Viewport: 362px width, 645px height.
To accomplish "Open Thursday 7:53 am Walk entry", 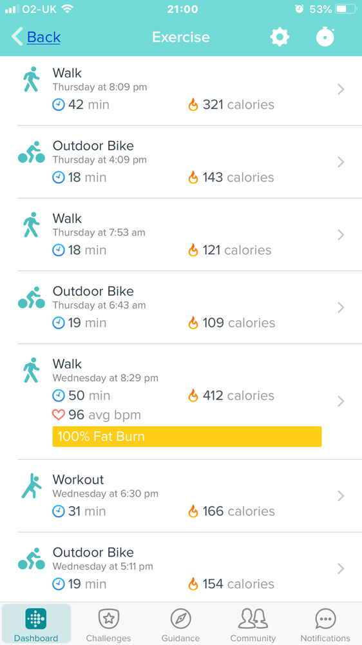I will [x=181, y=234].
